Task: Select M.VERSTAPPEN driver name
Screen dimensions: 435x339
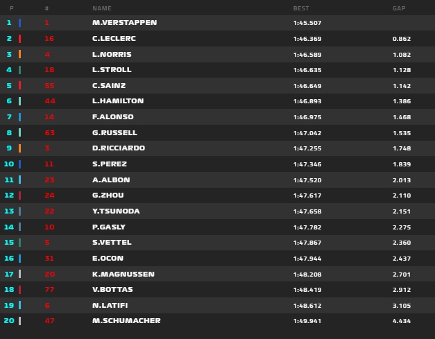Action: (x=125, y=22)
